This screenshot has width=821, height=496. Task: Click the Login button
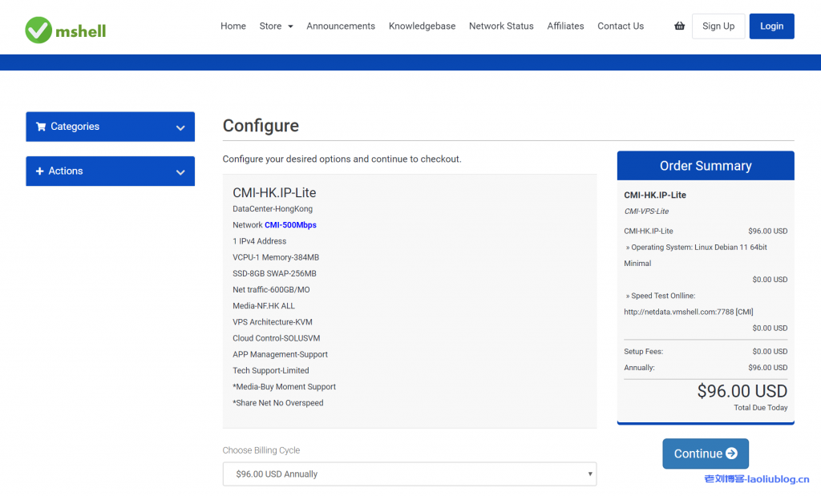coord(771,26)
